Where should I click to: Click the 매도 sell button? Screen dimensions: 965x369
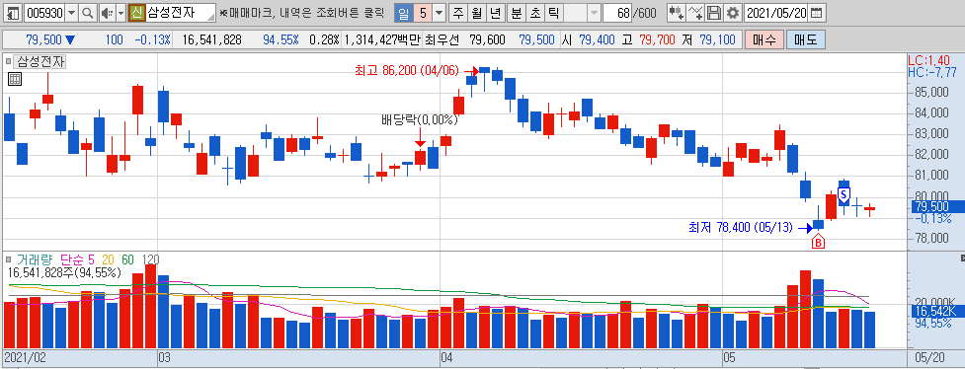(806, 40)
